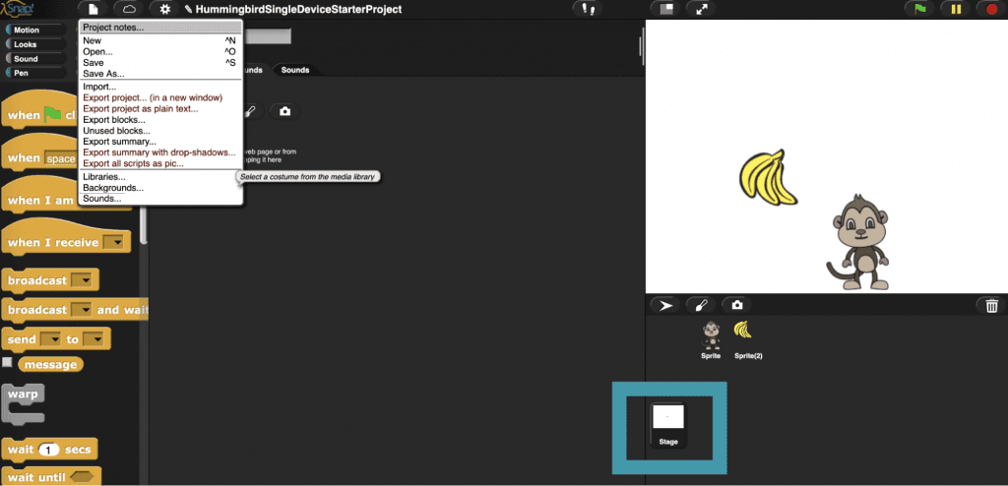Switch to the Sounds tab
Screen dimensions: 1008x486
(x=294, y=70)
